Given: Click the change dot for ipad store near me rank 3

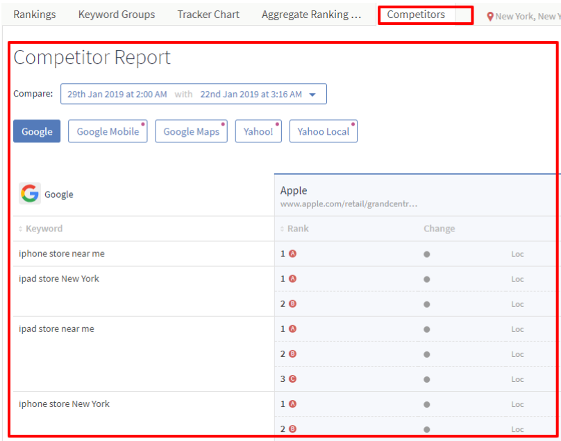Looking at the screenshot, I should point(427,380).
